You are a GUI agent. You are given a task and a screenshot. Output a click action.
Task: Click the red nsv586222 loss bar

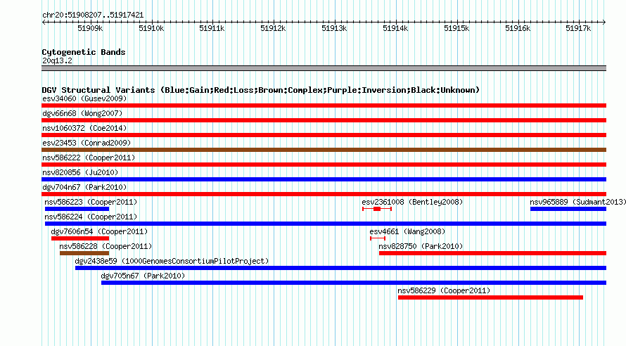pyautogui.click(x=324, y=165)
